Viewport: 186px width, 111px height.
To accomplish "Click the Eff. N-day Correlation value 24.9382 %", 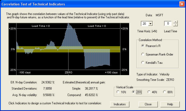I will (48, 82).
